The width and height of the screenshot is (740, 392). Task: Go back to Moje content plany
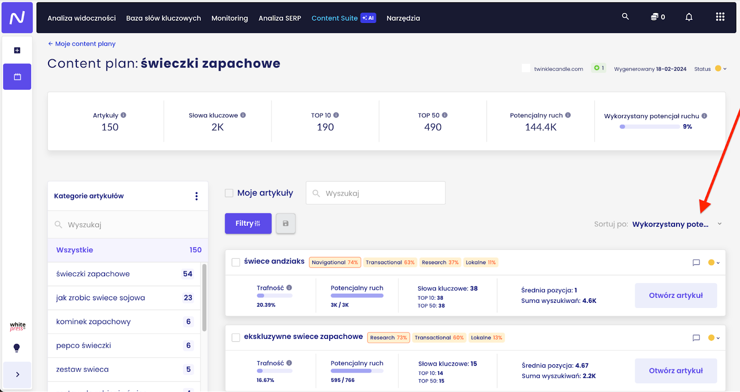point(82,44)
